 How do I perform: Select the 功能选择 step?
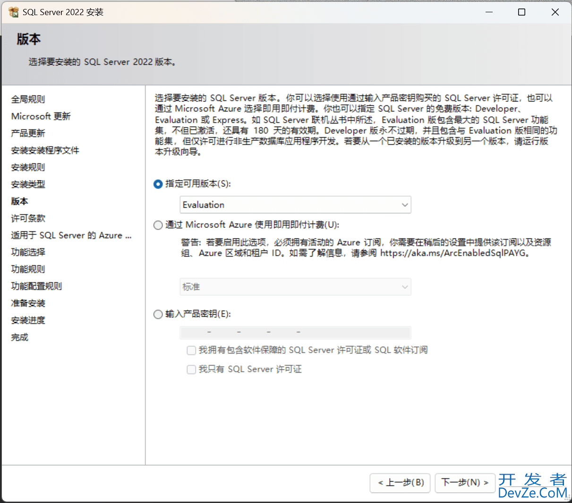tap(28, 252)
